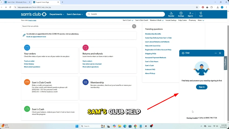Open Instacart FAQ link
The width and height of the screenshot is (229, 129).
point(150,69)
